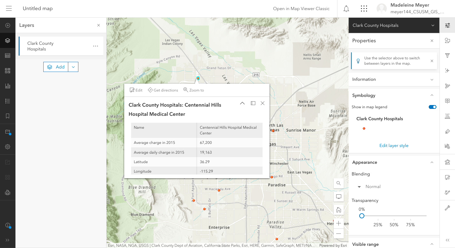Open the Blending Normal dropdown
This screenshot has height=248, width=455.
pos(369,186)
